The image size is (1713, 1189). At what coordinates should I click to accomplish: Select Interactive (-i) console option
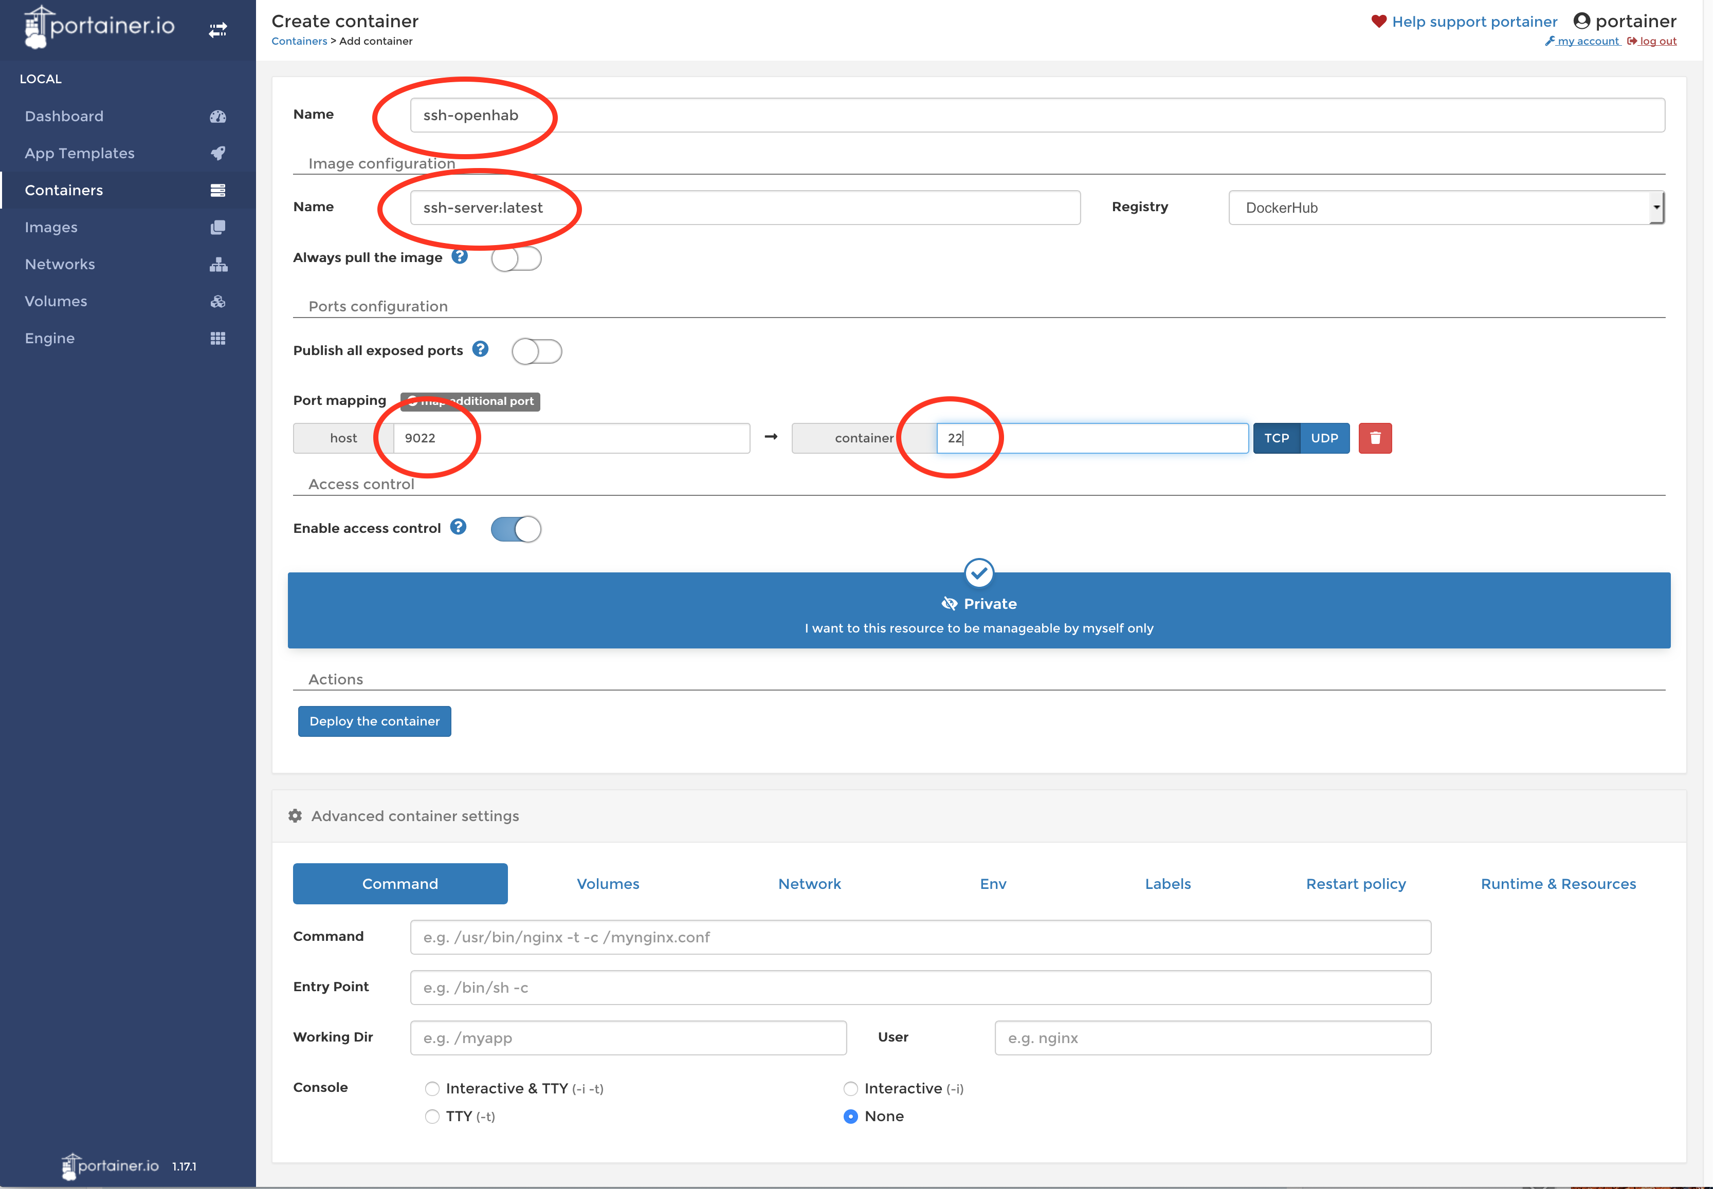[850, 1088]
